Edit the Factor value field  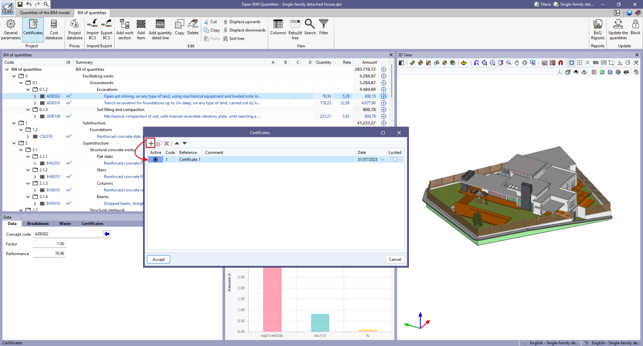[x=49, y=244]
